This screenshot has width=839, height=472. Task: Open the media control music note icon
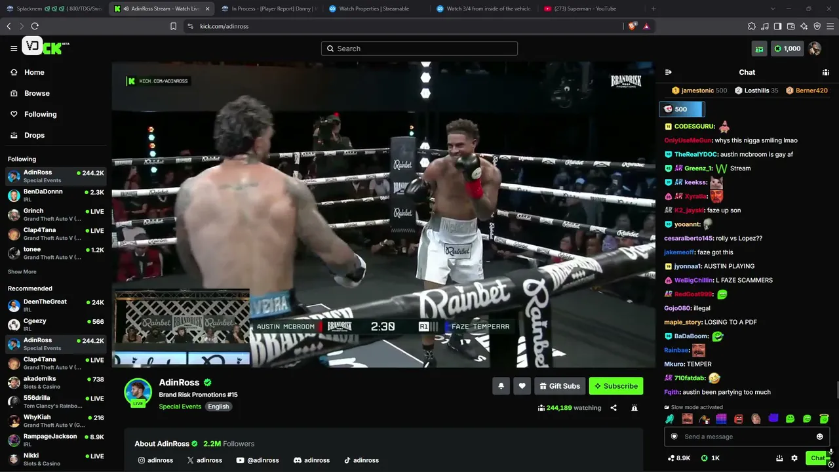click(x=764, y=26)
